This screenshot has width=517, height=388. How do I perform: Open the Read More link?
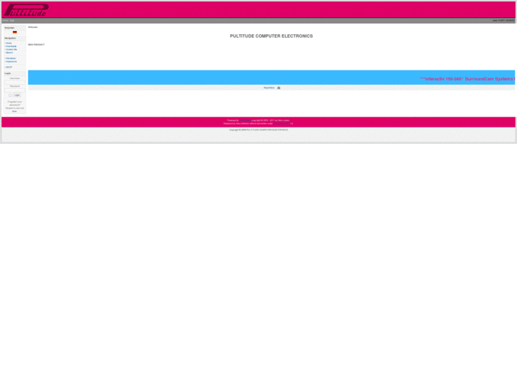click(x=269, y=88)
